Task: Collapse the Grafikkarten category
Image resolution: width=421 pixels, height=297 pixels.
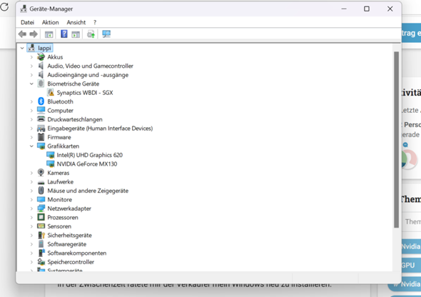Action: pos(31,146)
